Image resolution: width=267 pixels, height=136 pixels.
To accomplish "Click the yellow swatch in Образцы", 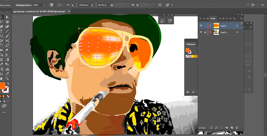I will (x=192, y=56).
